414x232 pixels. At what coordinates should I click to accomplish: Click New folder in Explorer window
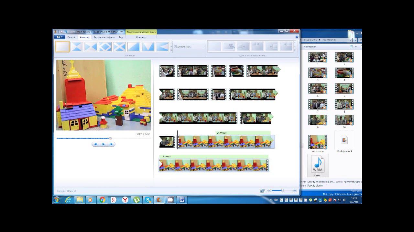click(x=310, y=47)
